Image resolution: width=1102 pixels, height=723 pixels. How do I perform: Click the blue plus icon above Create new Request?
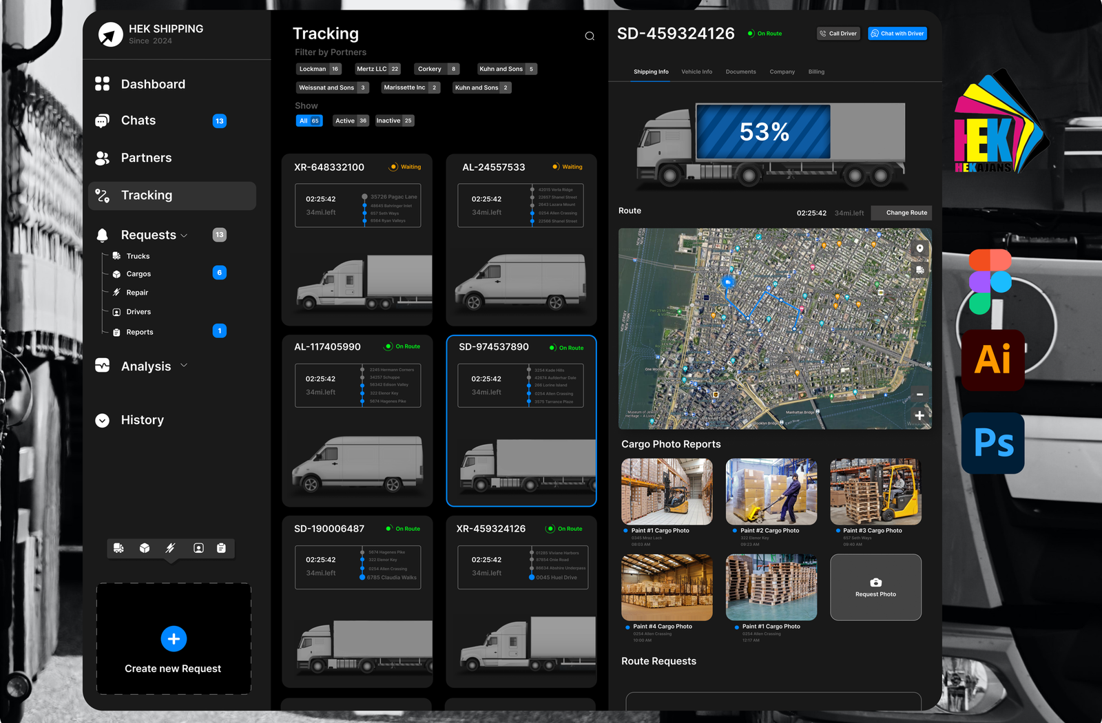point(174,639)
